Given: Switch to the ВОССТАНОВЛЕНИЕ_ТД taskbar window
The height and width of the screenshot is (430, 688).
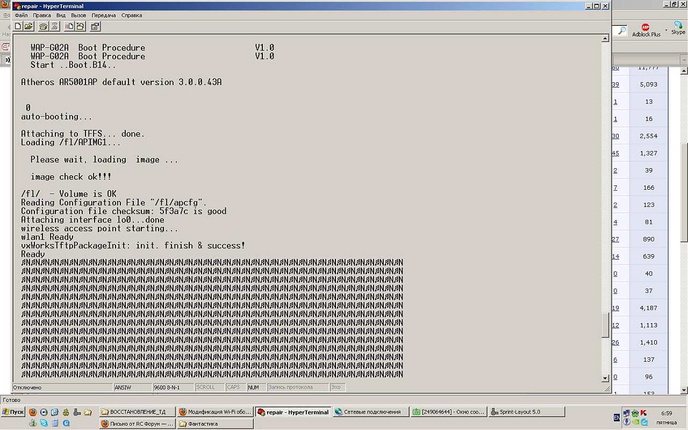Looking at the screenshot, I should [x=138, y=412].
